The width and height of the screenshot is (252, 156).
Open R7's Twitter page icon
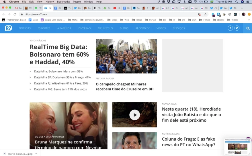237,28
